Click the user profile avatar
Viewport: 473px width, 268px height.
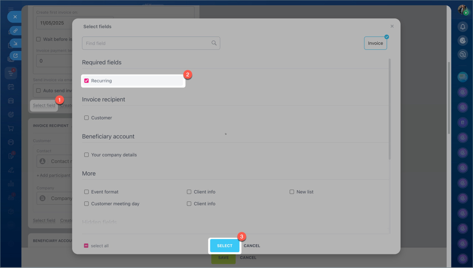click(x=463, y=10)
